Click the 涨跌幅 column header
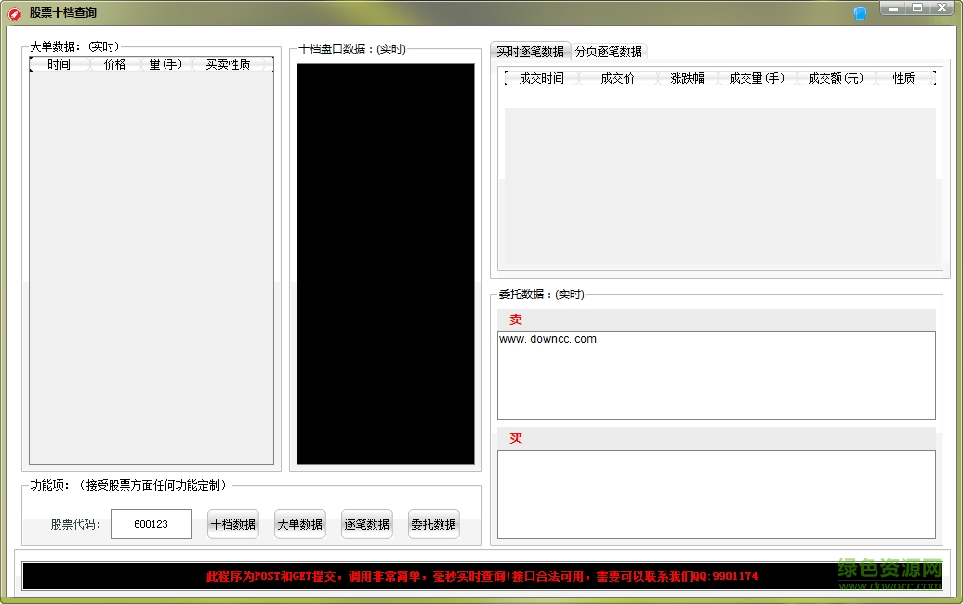Viewport: 963px width, 604px height. pyautogui.click(x=688, y=78)
